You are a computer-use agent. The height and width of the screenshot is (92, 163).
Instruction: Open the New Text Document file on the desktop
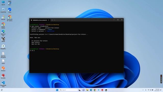[x=3, y=55]
